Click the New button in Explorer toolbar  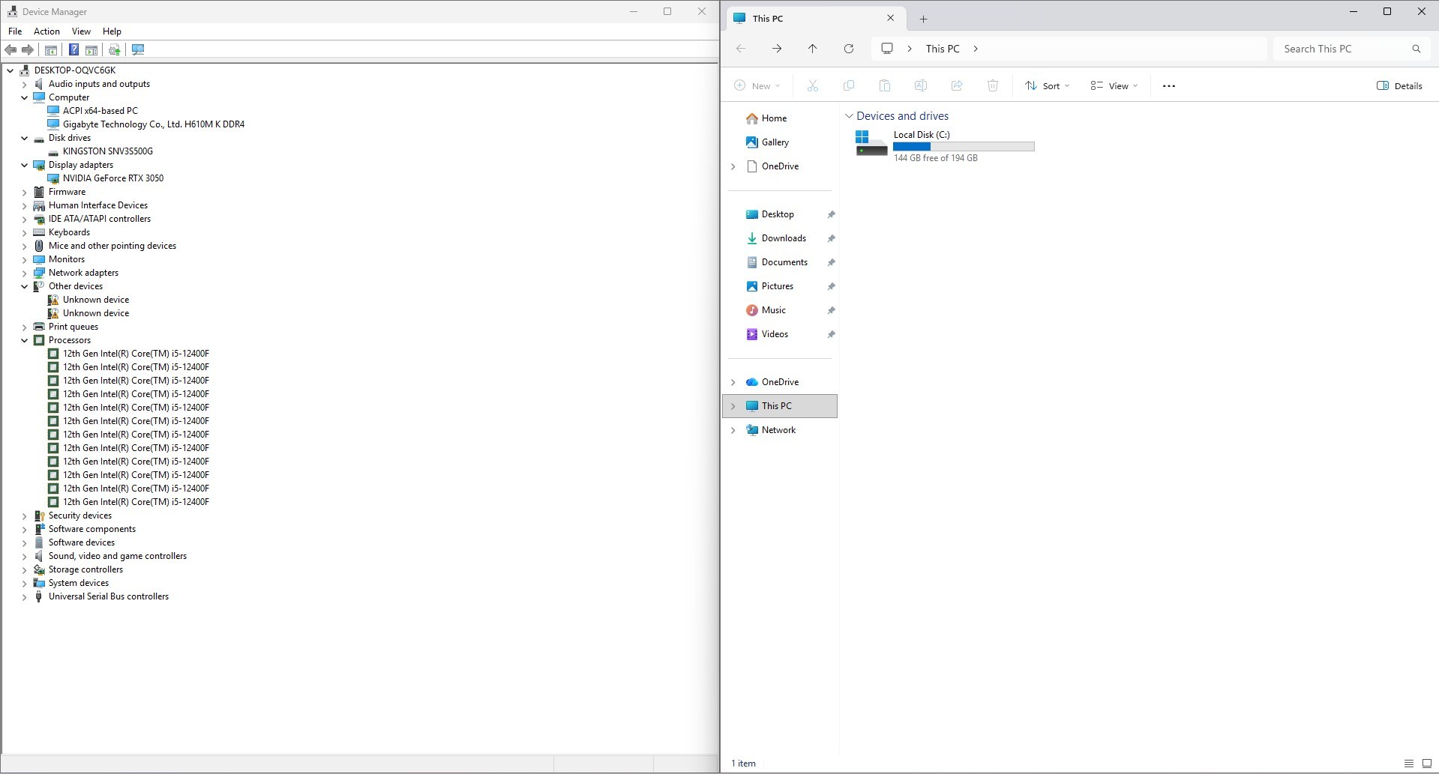tap(757, 86)
